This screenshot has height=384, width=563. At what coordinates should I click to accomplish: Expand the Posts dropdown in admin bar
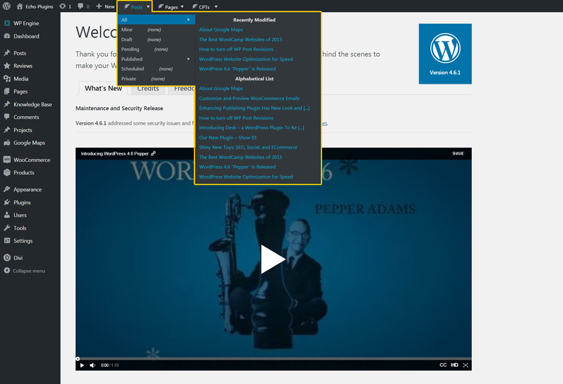coord(148,7)
